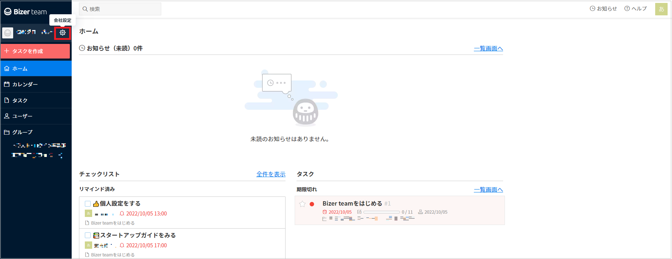Screen dimensions: 672x259
Task: Click the red status dot on the task
Action: pos(312,204)
